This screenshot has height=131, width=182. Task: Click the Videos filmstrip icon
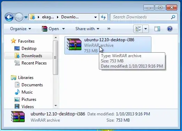tap(17, 106)
